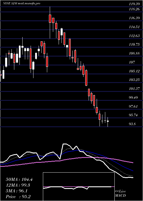Click the NYSE SJM mail.munafa.pro title text
The image size is (143, 201).
[21, 3]
